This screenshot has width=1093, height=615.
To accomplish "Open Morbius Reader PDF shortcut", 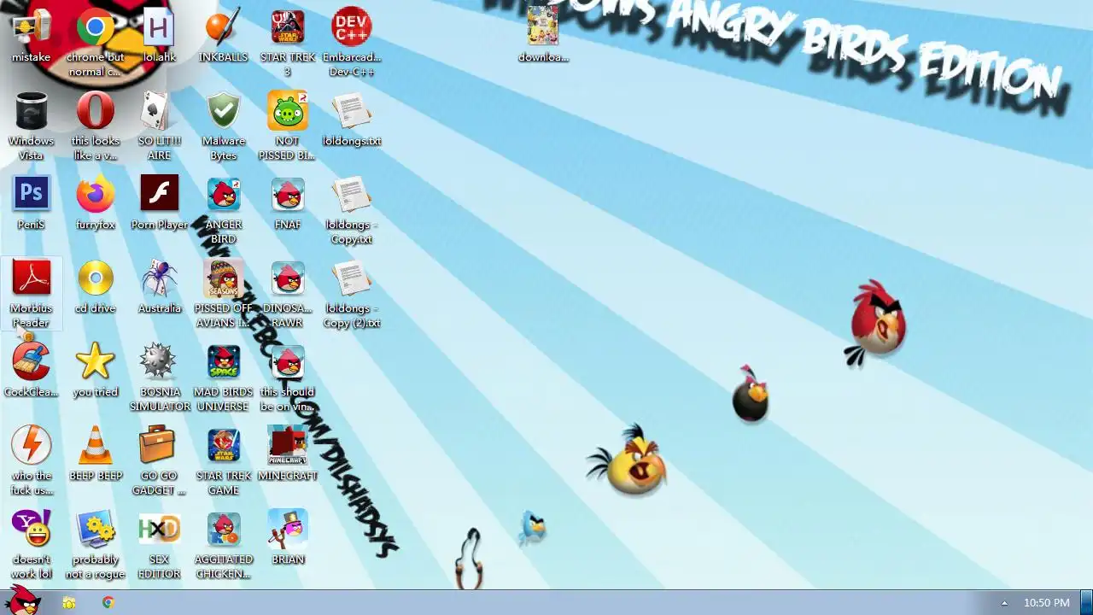I will click(31, 294).
